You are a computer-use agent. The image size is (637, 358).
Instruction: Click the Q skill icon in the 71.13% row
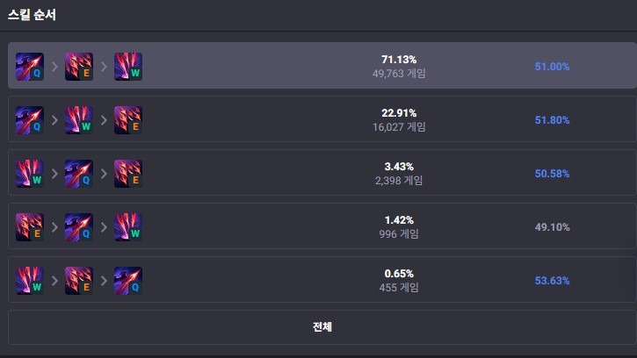pyautogui.click(x=30, y=67)
